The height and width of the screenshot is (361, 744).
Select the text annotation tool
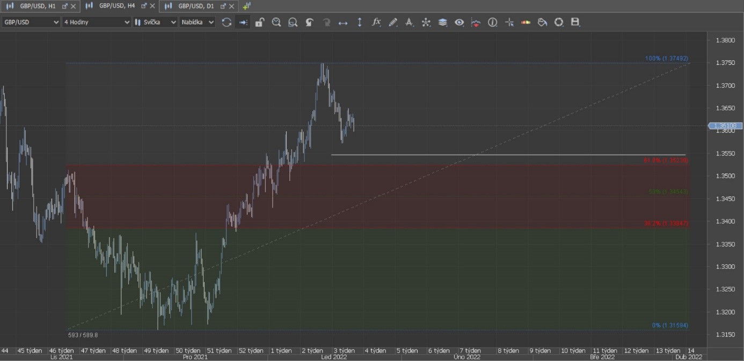[x=410, y=22]
